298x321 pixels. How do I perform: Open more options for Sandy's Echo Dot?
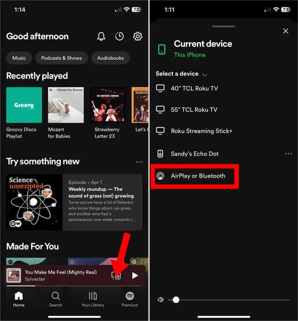(x=289, y=154)
